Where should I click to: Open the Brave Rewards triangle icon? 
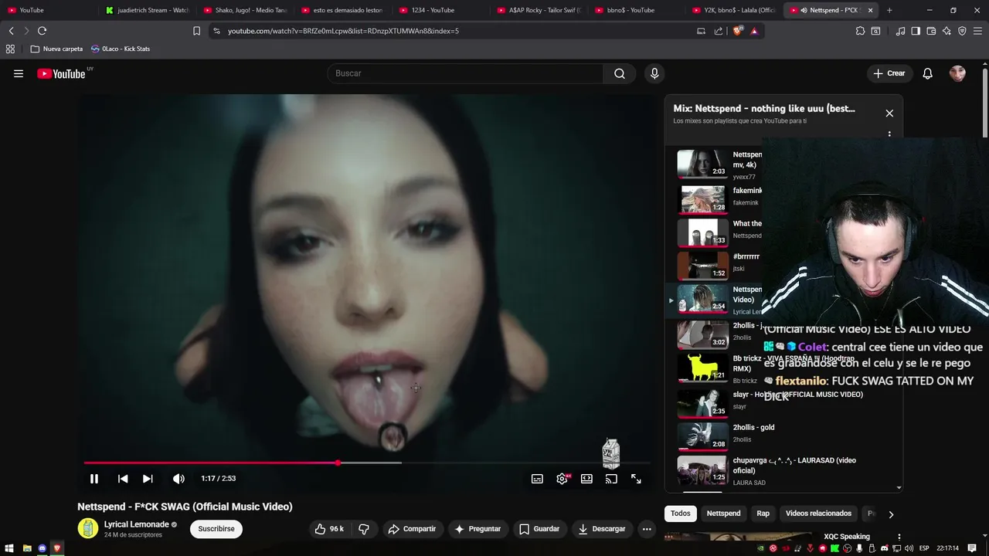click(754, 31)
